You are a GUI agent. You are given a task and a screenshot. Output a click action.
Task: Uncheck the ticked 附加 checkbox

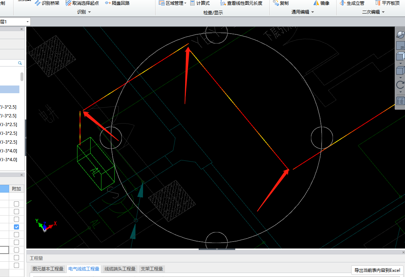(16, 227)
